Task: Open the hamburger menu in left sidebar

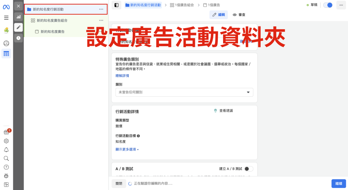Action: (6, 18)
